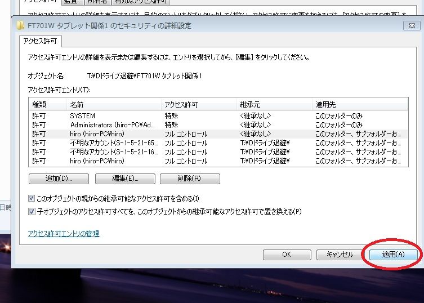Switch to the 監査 tab in the background window
This screenshot has width=424, height=303.
(x=73, y=2)
